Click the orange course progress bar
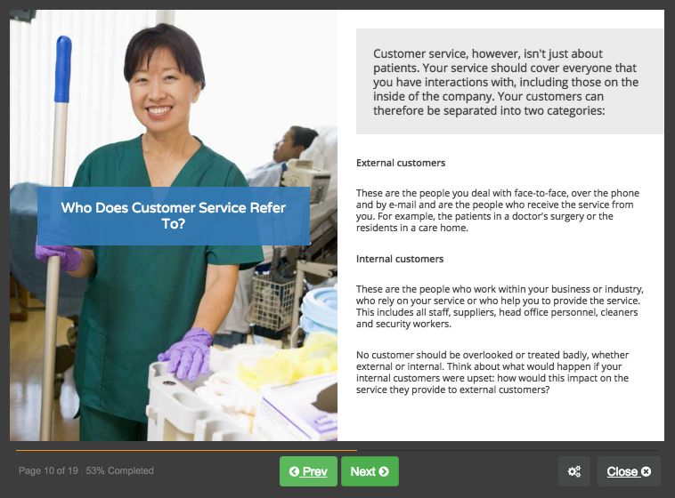Viewport: 675px width, 498px height. [186, 450]
